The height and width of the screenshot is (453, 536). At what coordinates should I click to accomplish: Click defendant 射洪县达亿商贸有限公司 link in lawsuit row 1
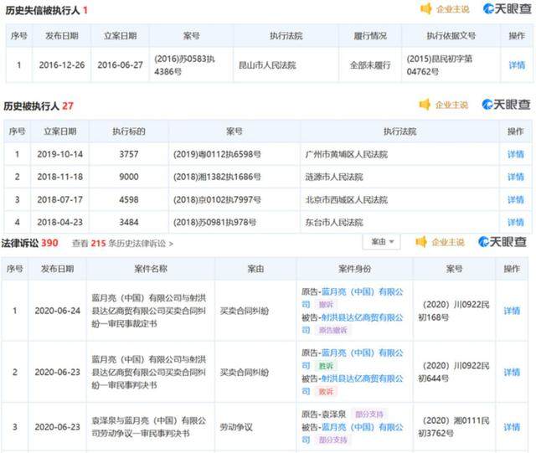pyautogui.click(x=362, y=317)
